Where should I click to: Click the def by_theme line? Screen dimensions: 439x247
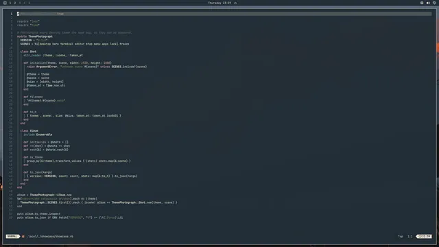pos(33,157)
